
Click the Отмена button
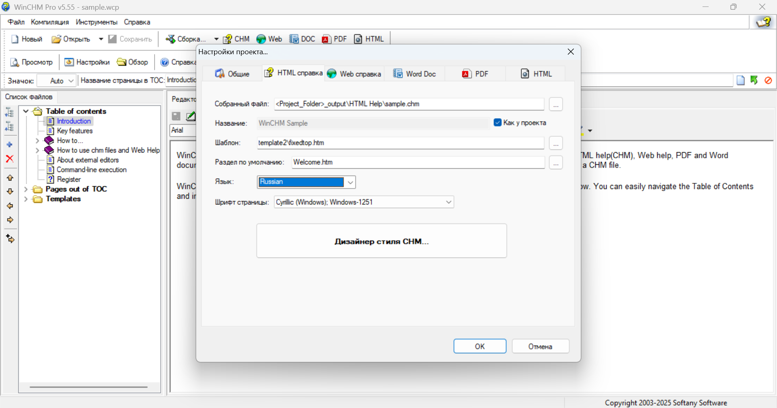pos(540,346)
